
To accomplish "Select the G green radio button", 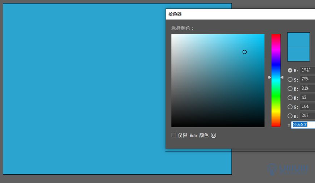I will (290, 107).
